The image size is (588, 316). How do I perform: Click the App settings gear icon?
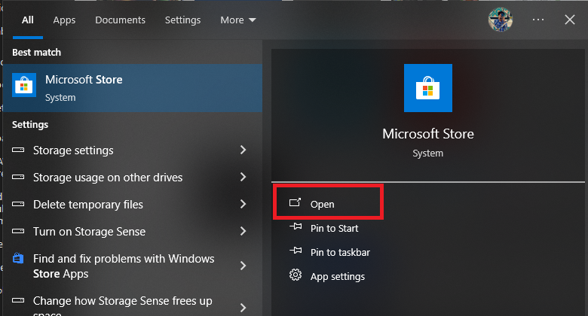[x=296, y=275]
